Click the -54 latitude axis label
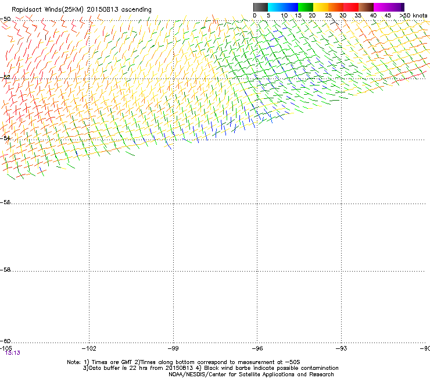 click(5, 138)
